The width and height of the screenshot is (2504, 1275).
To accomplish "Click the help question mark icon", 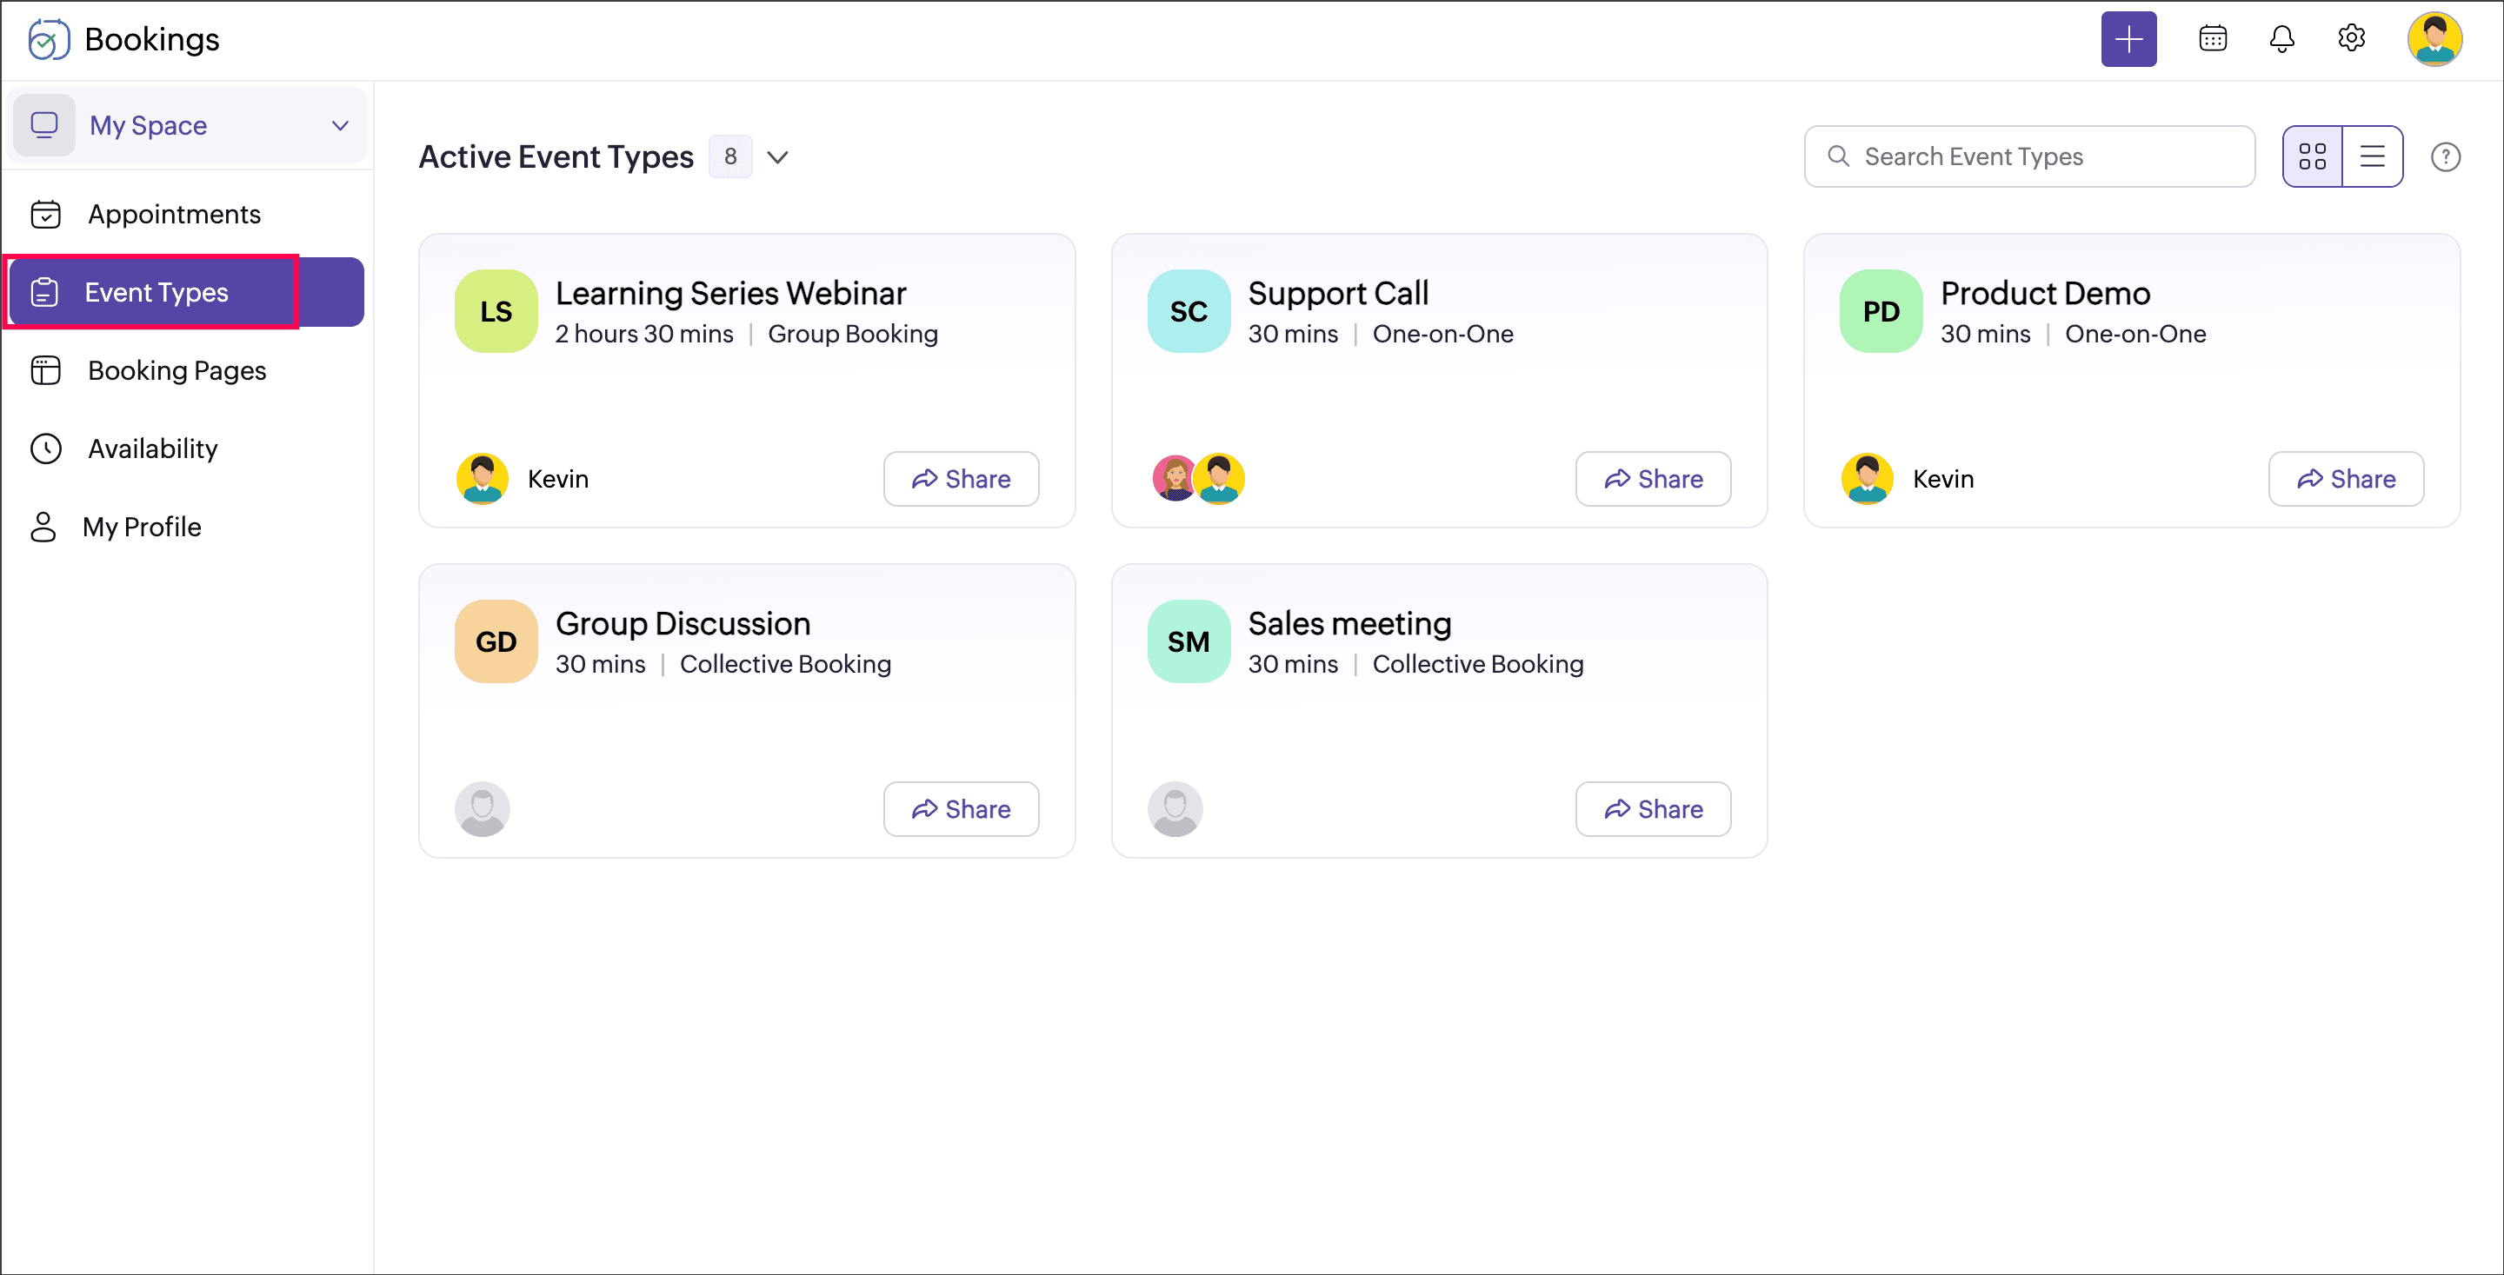I will coord(2445,156).
